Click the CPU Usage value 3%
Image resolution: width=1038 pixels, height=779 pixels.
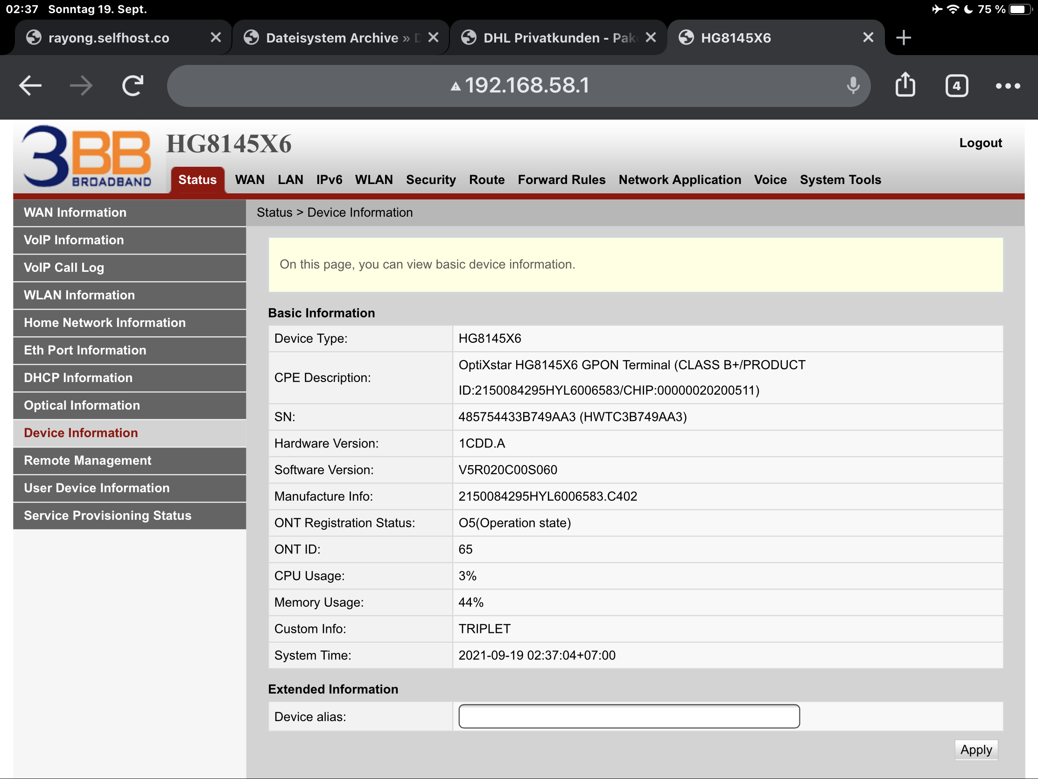click(467, 576)
